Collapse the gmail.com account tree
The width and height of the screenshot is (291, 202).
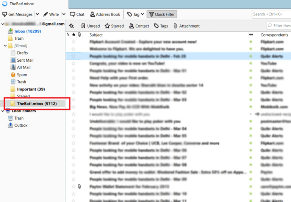(x=3, y=24)
